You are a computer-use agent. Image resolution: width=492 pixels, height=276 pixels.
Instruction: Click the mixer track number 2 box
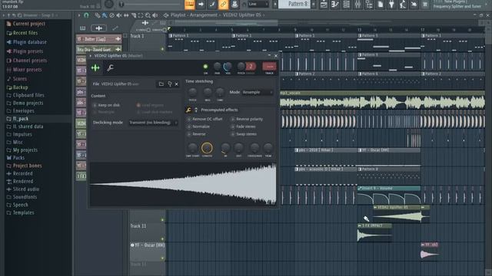click(x=251, y=67)
